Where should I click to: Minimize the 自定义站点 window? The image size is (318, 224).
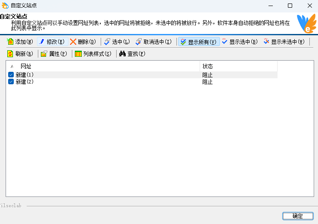click(271, 6)
